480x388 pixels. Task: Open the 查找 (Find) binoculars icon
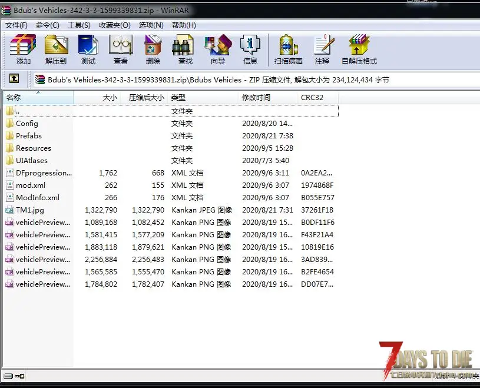click(185, 49)
